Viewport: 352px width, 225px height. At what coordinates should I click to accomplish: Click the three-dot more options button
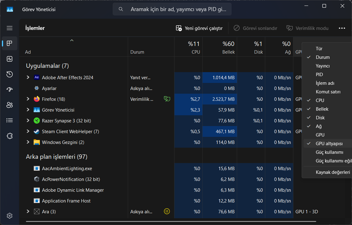342,28
